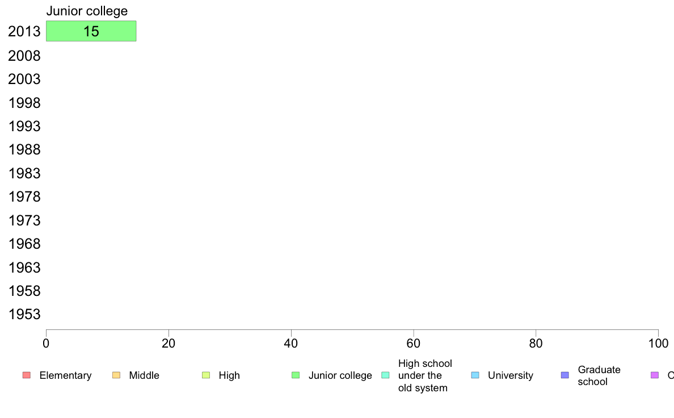Select the Junior college label above the bar
The height and width of the screenshot is (418, 674).
(87, 11)
